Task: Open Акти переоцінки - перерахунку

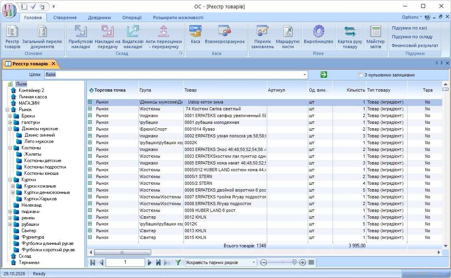Action: coord(163,37)
